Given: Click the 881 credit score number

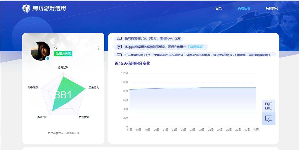Looking at the screenshot, I should click(x=63, y=95).
